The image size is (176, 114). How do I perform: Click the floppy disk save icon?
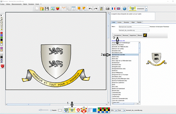pyautogui.click(x=47, y=9)
